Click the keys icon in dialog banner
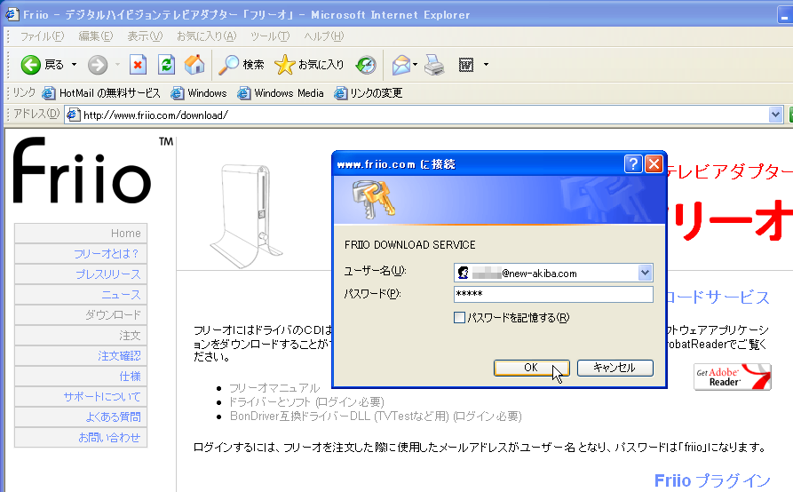 (374, 199)
